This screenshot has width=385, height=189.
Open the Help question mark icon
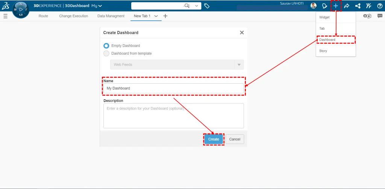(x=379, y=6)
